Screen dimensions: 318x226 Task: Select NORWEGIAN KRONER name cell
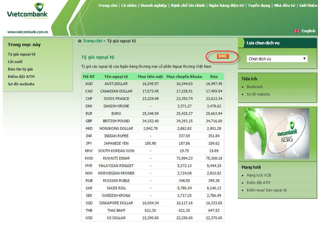(116, 173)
